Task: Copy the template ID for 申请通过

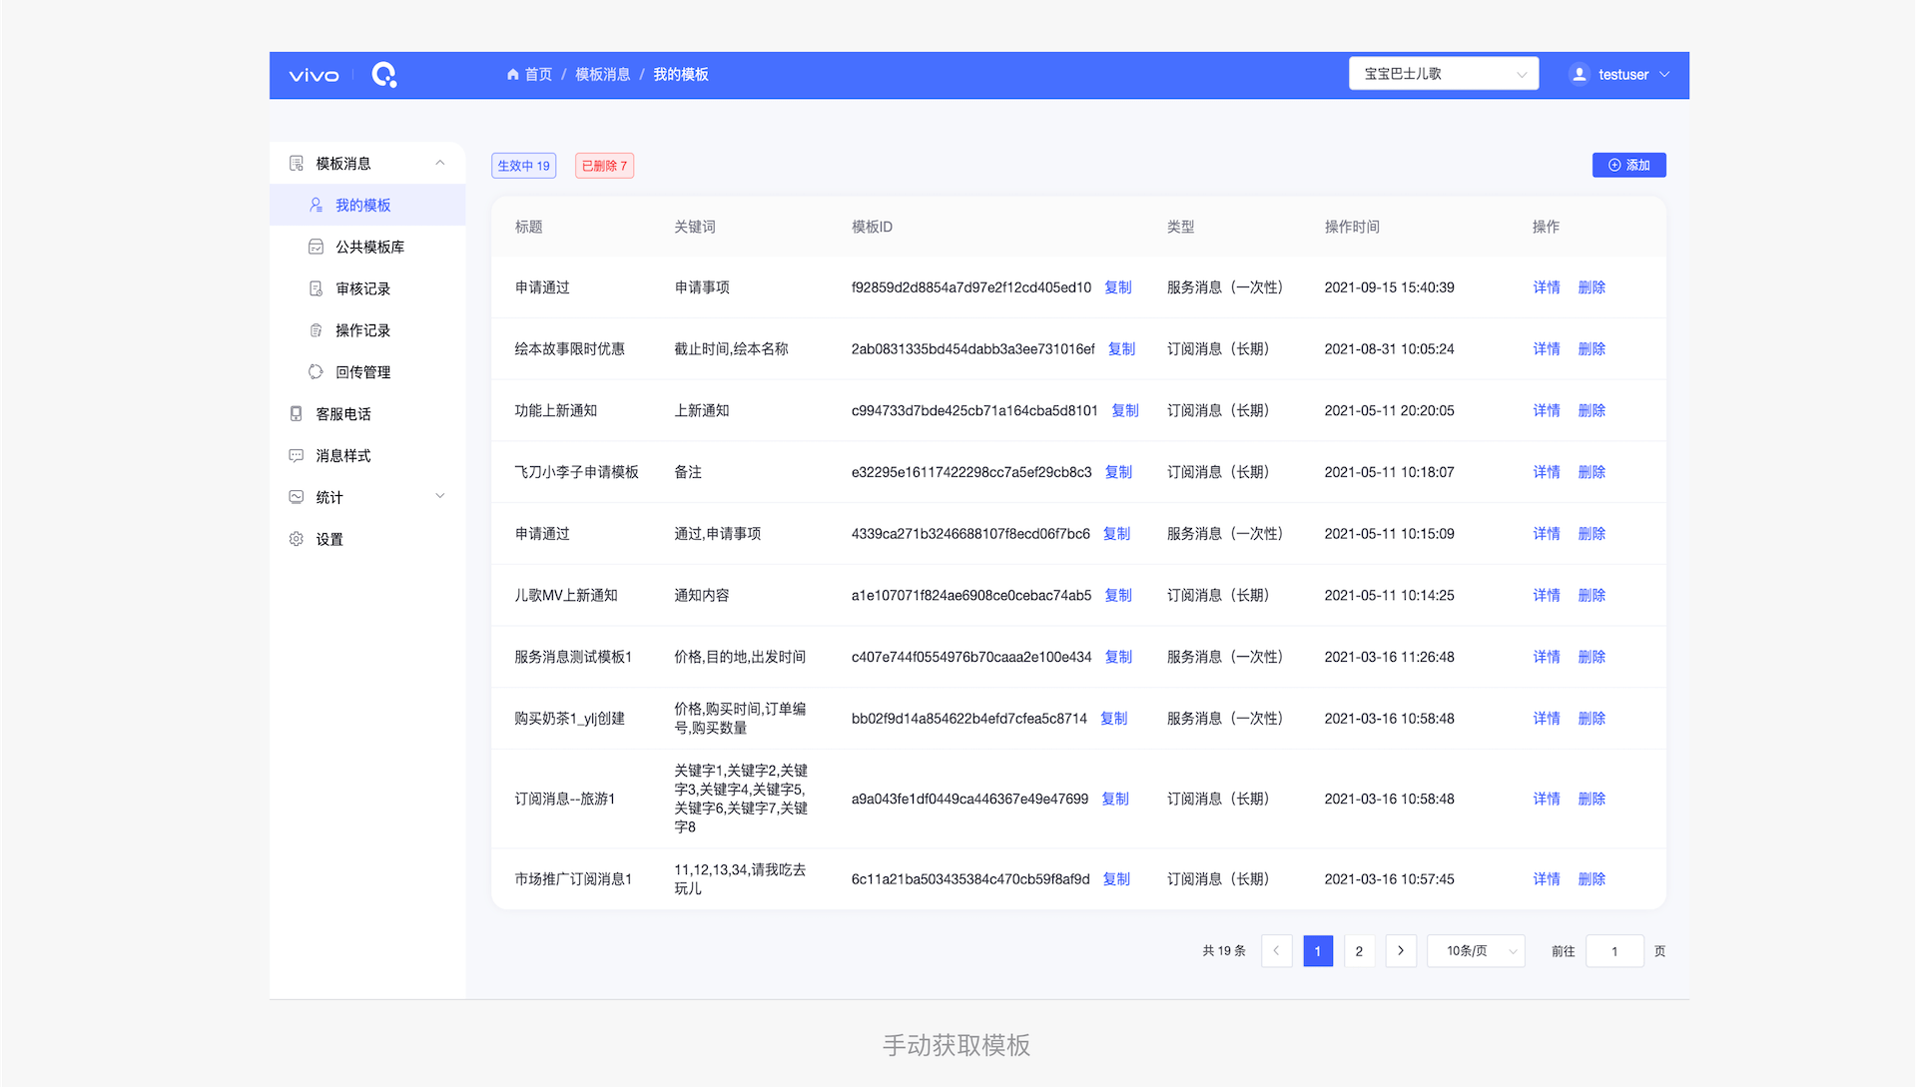Action: 1117,286
